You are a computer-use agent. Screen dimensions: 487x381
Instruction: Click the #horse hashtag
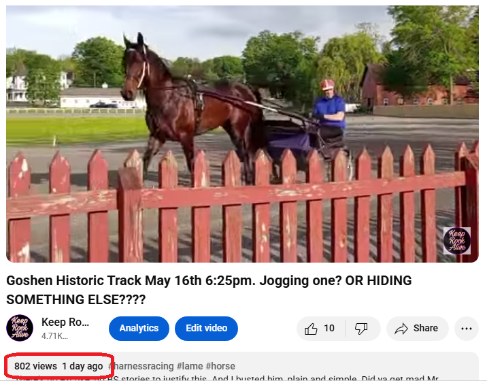tap(220, 366)
